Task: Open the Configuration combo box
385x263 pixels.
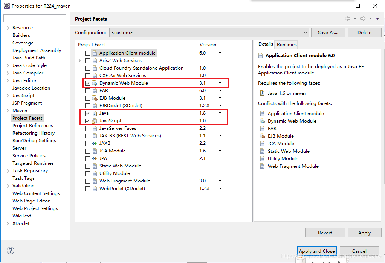Action: 209,33
